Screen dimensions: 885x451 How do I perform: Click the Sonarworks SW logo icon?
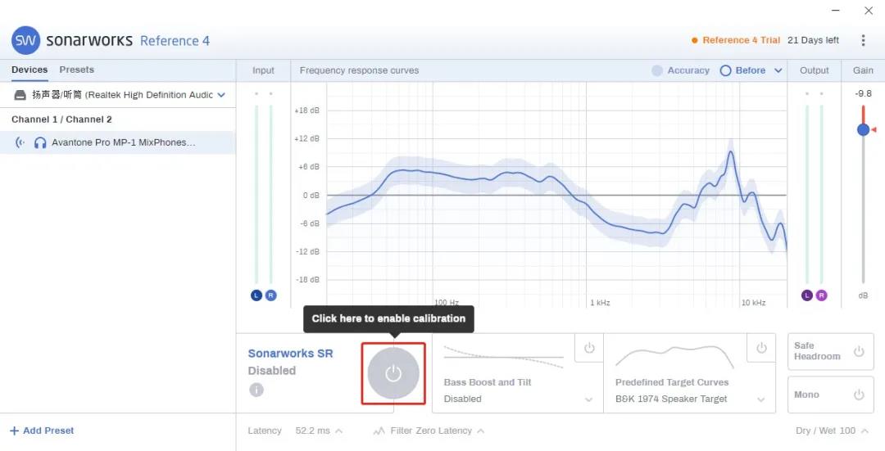(26, 40)
